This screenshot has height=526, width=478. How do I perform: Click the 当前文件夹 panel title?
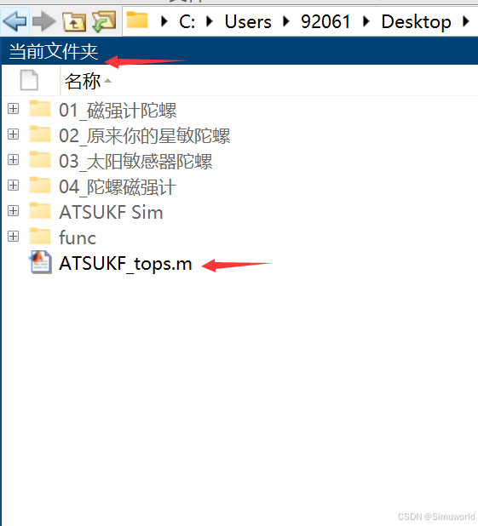54,51
